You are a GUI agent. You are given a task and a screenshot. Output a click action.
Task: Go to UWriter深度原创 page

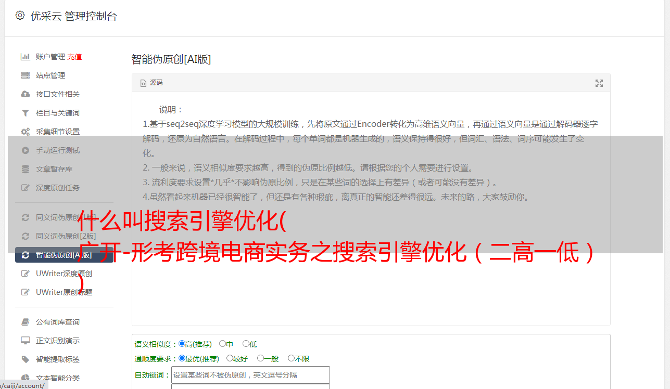65,273
